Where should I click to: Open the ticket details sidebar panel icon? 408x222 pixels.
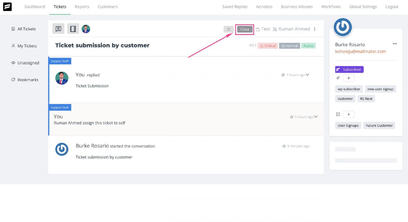click(x=73, y=28)
